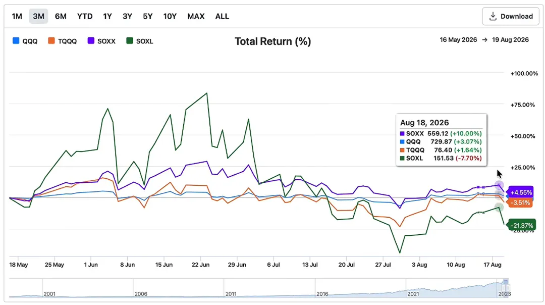Select the ALL range option
This screenshot has height=305, width=545.
point(222,16)
